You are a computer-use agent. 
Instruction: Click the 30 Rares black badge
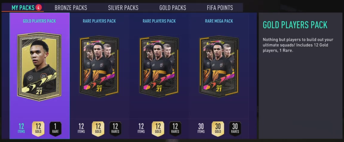235,129
